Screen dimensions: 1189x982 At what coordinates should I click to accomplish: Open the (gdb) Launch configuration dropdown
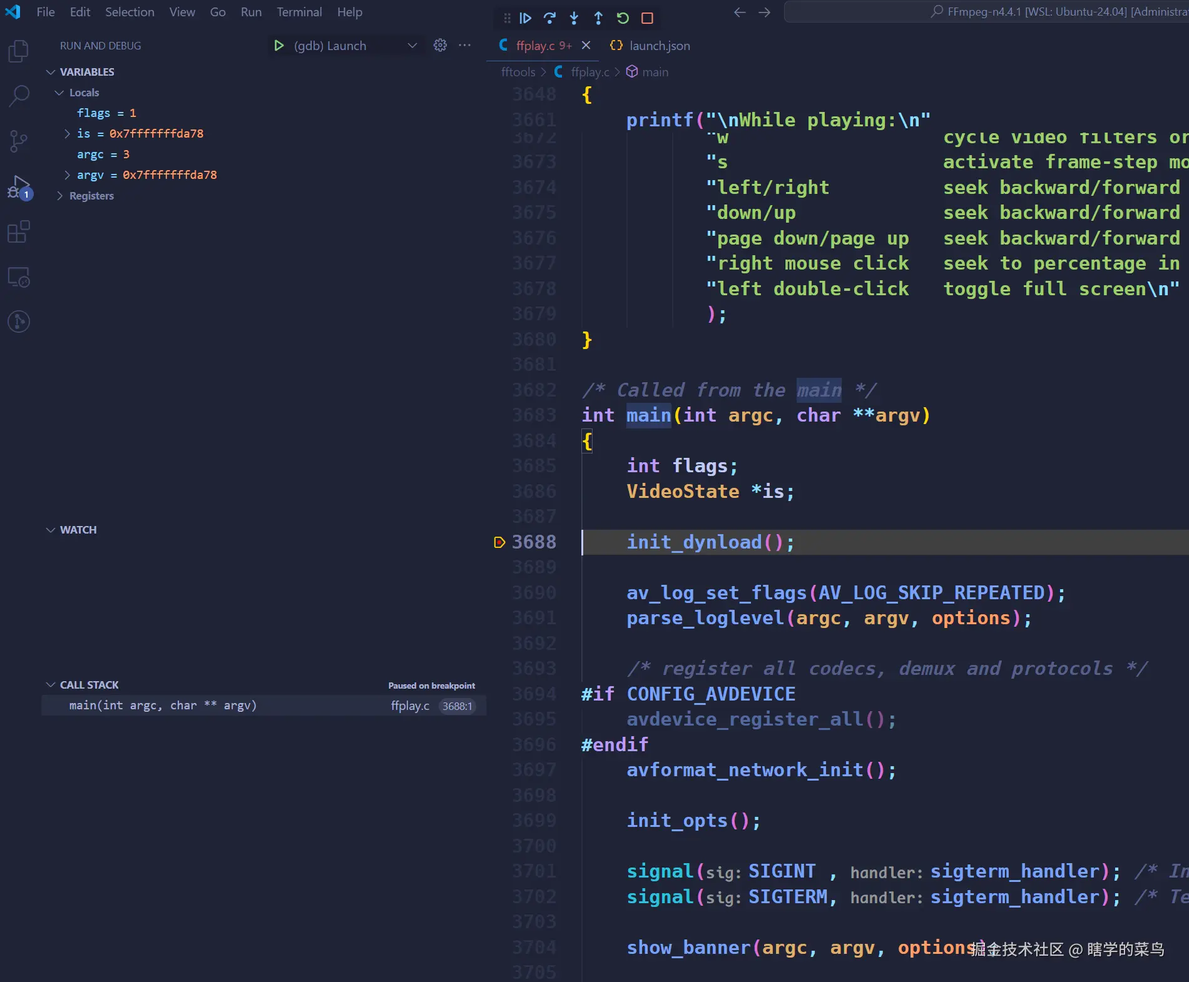point(355,46)
